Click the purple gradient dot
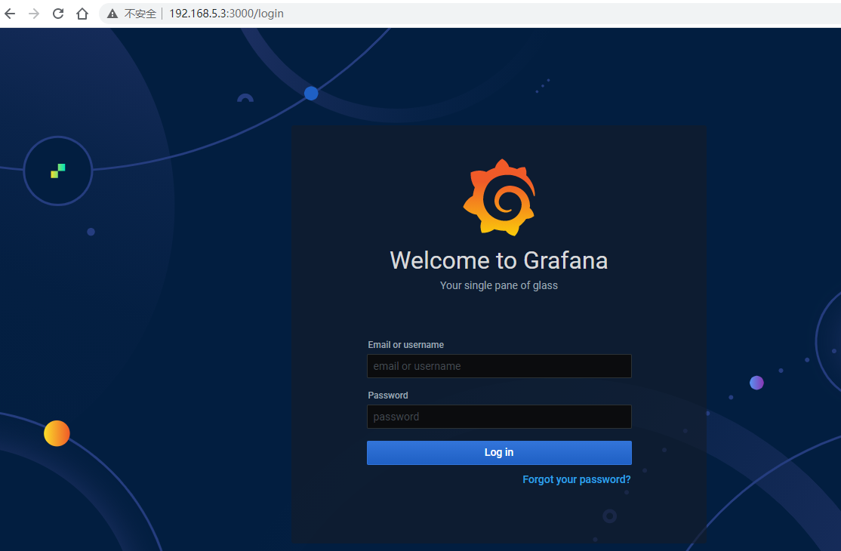Image resolution: width=841 pixels, height=551 pixels. (x=756, y=383)
